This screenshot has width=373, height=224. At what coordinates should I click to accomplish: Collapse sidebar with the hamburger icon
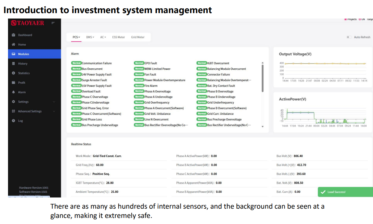click(x=53, y=23)
